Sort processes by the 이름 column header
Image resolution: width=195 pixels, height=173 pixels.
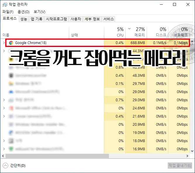(35, 32)
